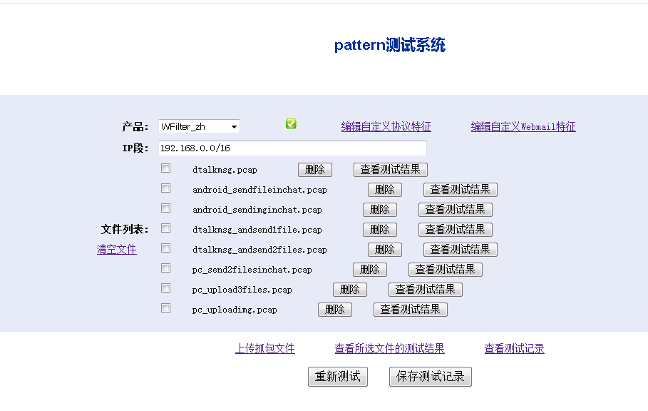This screenshot has width=648, height=411.
Task: View test results for dtalkmsg_andsend2files.pcap
Action: 460,250
